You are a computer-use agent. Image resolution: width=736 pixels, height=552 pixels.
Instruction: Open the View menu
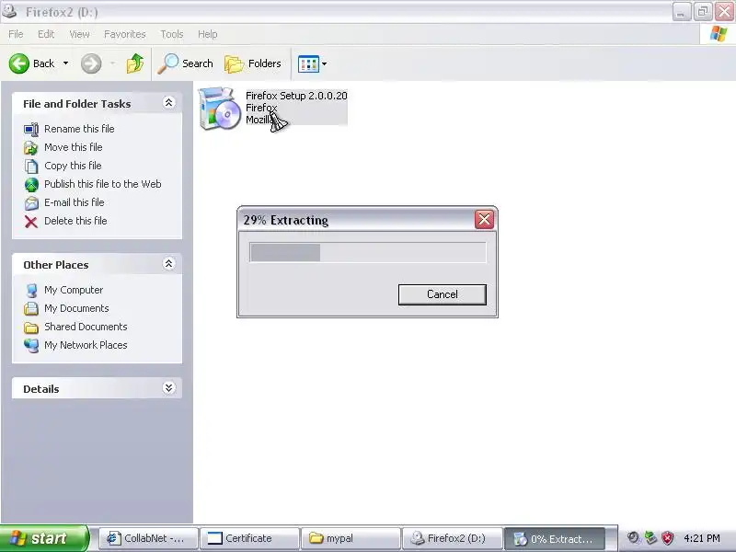point(79,34)
